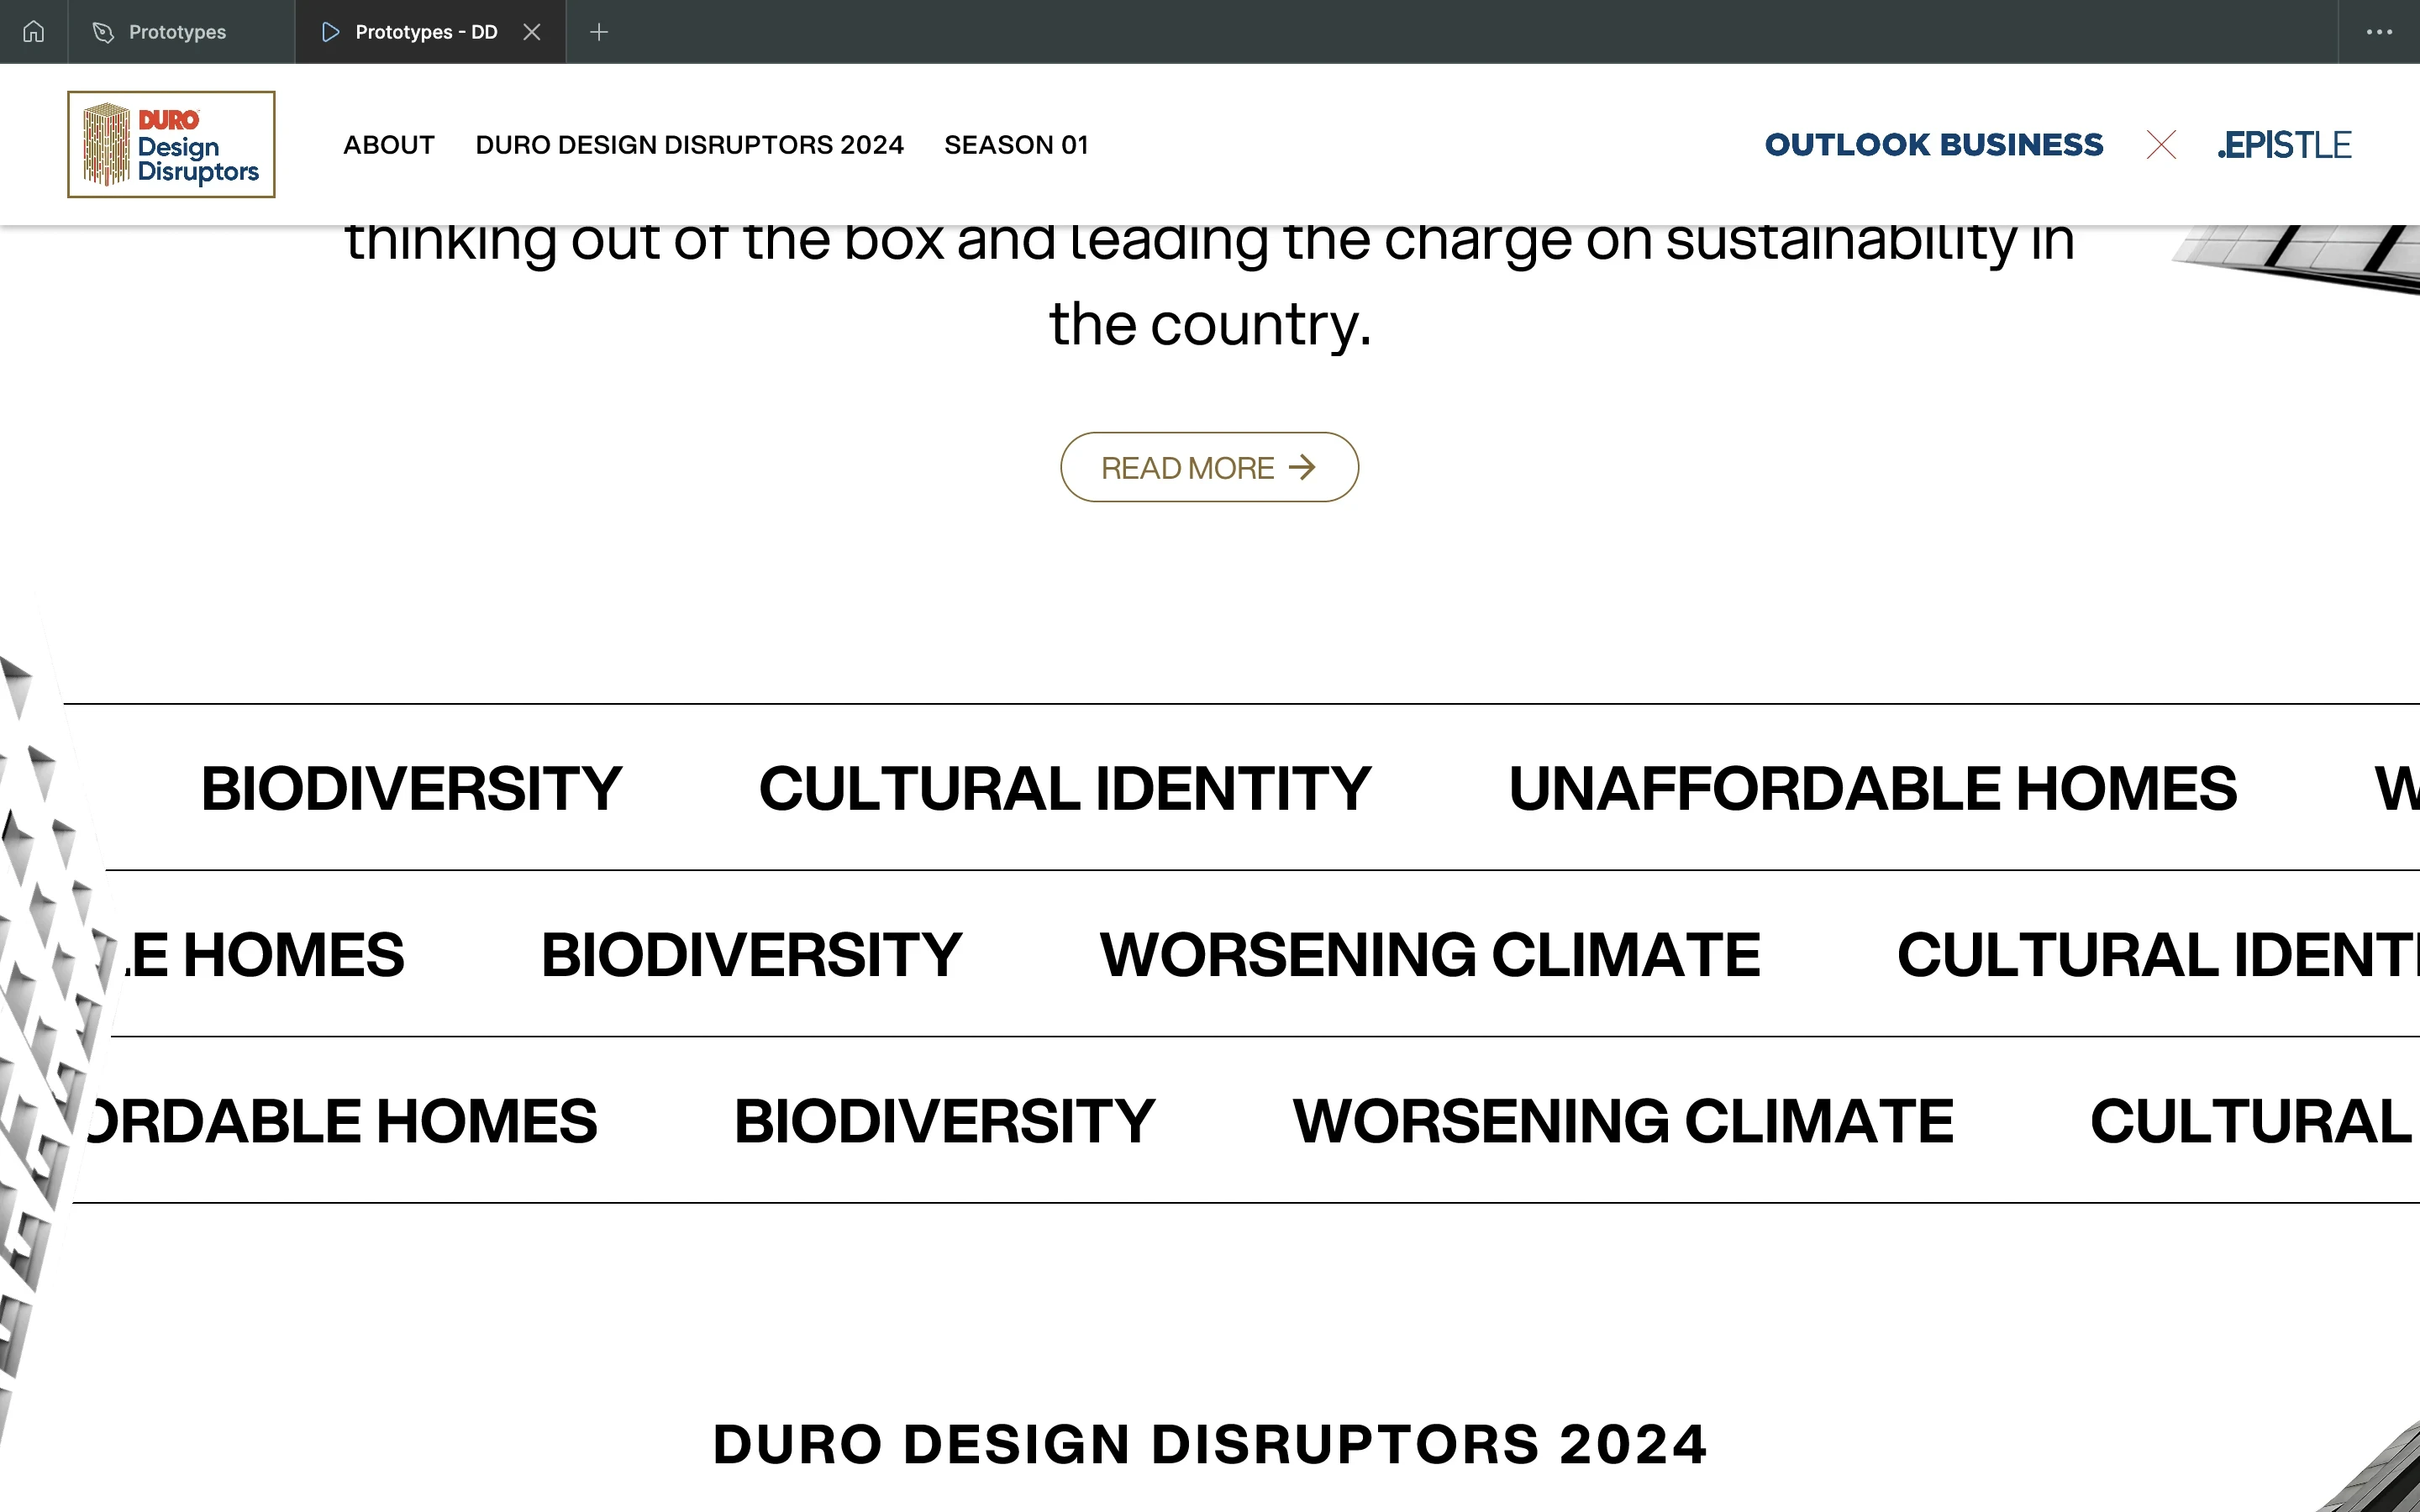Open the three-dots more options menu
2420x1512 pixels.
pyautogui.click(x=2379, y=32)
